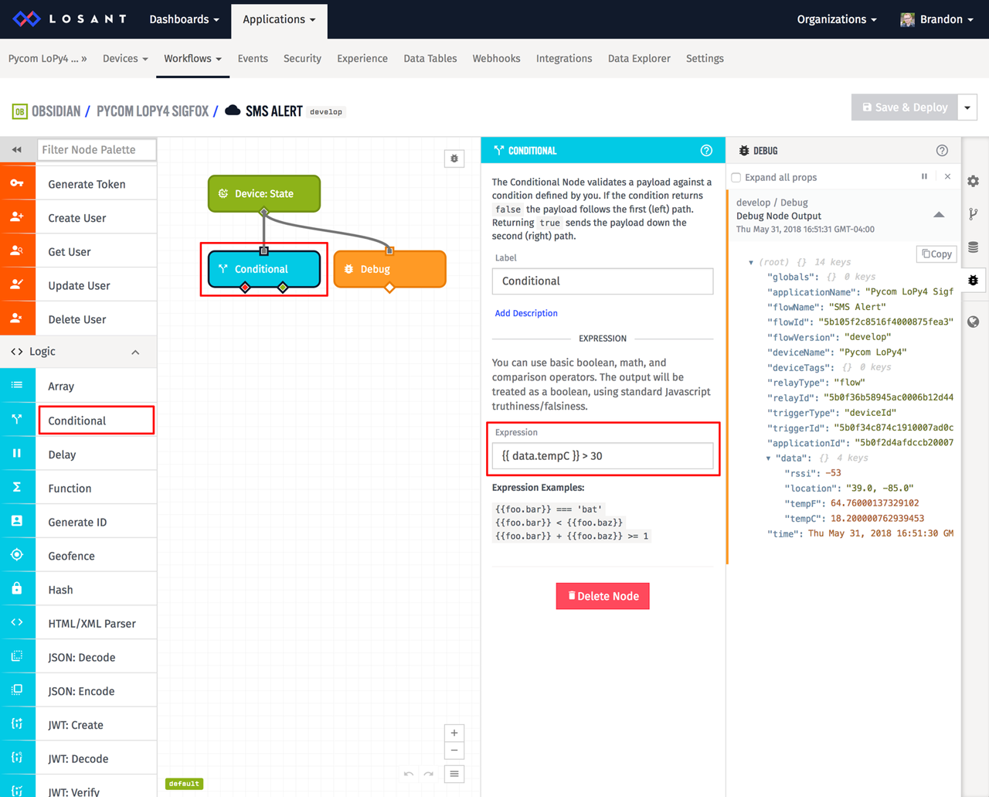
Task: Open Brandon user account menu
Action: [936, 19]
